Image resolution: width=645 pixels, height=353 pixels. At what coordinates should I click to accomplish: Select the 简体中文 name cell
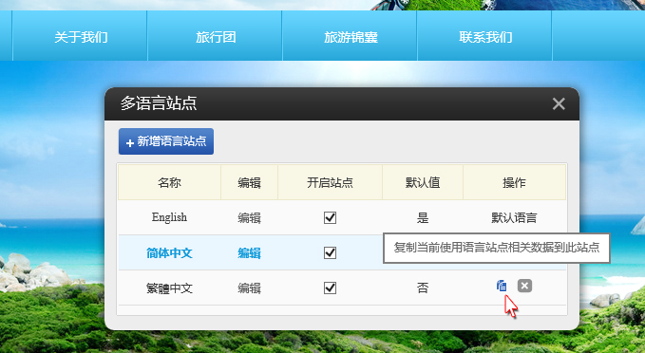pos(169,252)
